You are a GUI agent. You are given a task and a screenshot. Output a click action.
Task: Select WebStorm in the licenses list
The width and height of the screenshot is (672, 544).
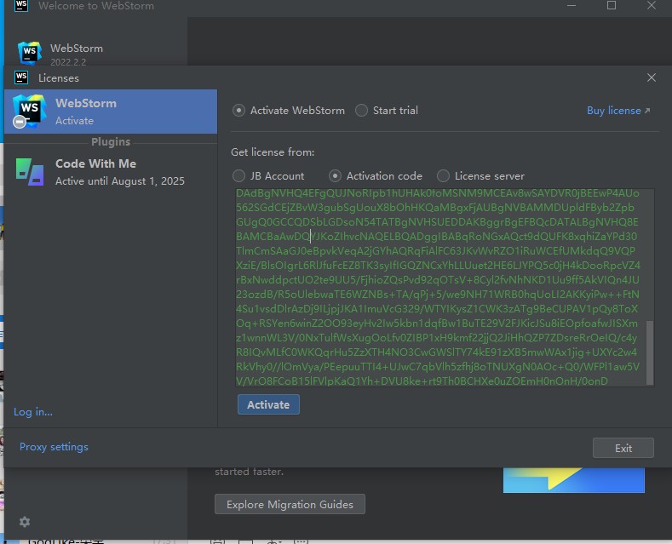click(x=111, y=112)
